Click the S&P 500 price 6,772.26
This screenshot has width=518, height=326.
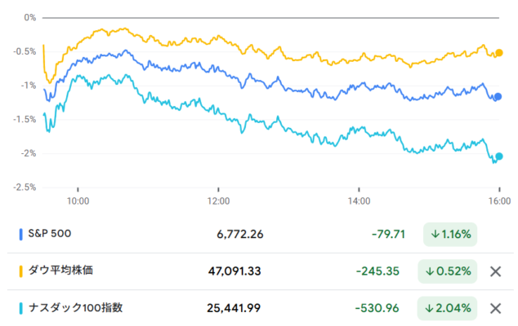click(239, 235)
